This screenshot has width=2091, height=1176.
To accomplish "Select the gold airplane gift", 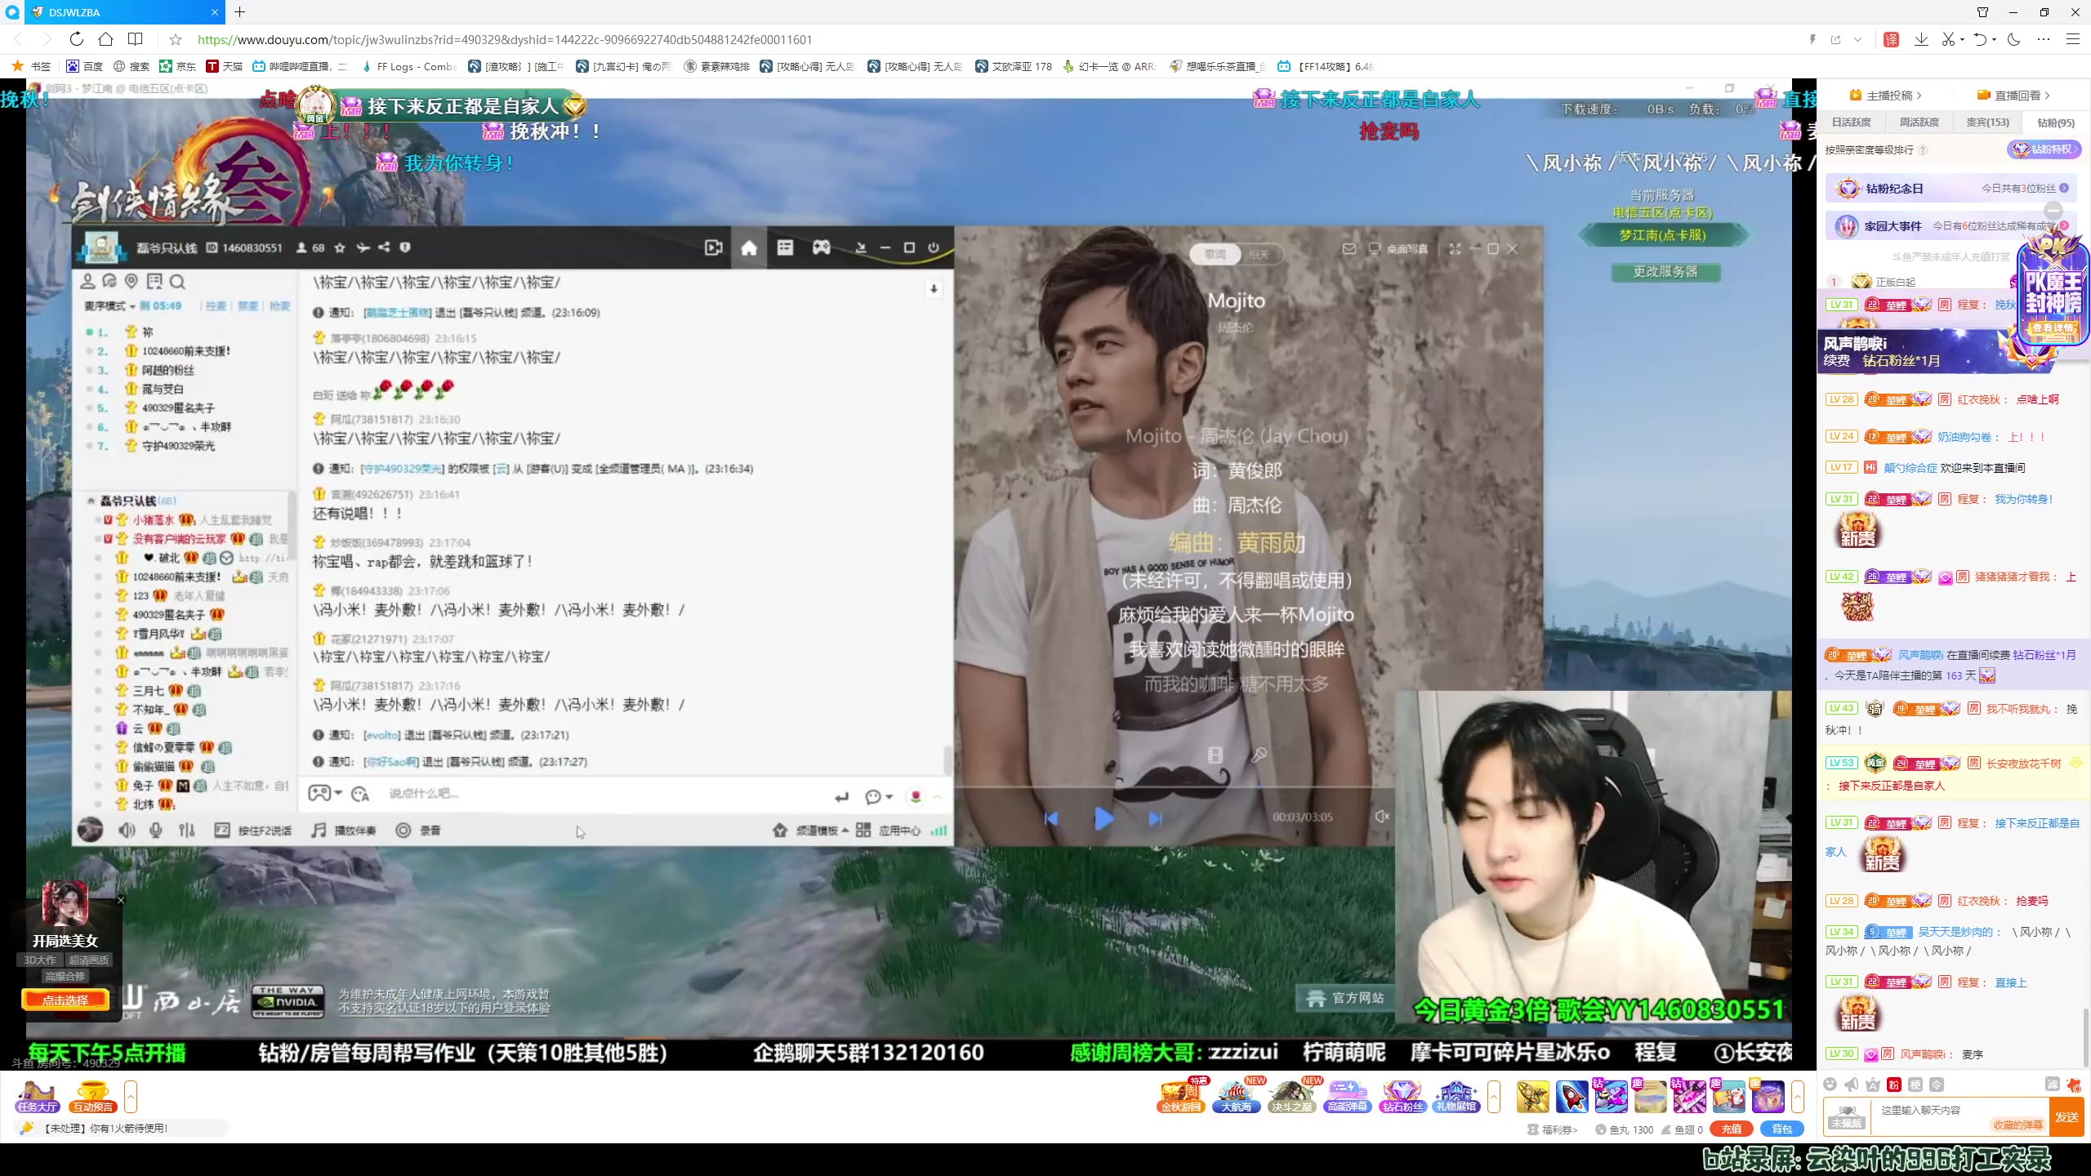I will pyautogui.click(x=1532, y=1096).
